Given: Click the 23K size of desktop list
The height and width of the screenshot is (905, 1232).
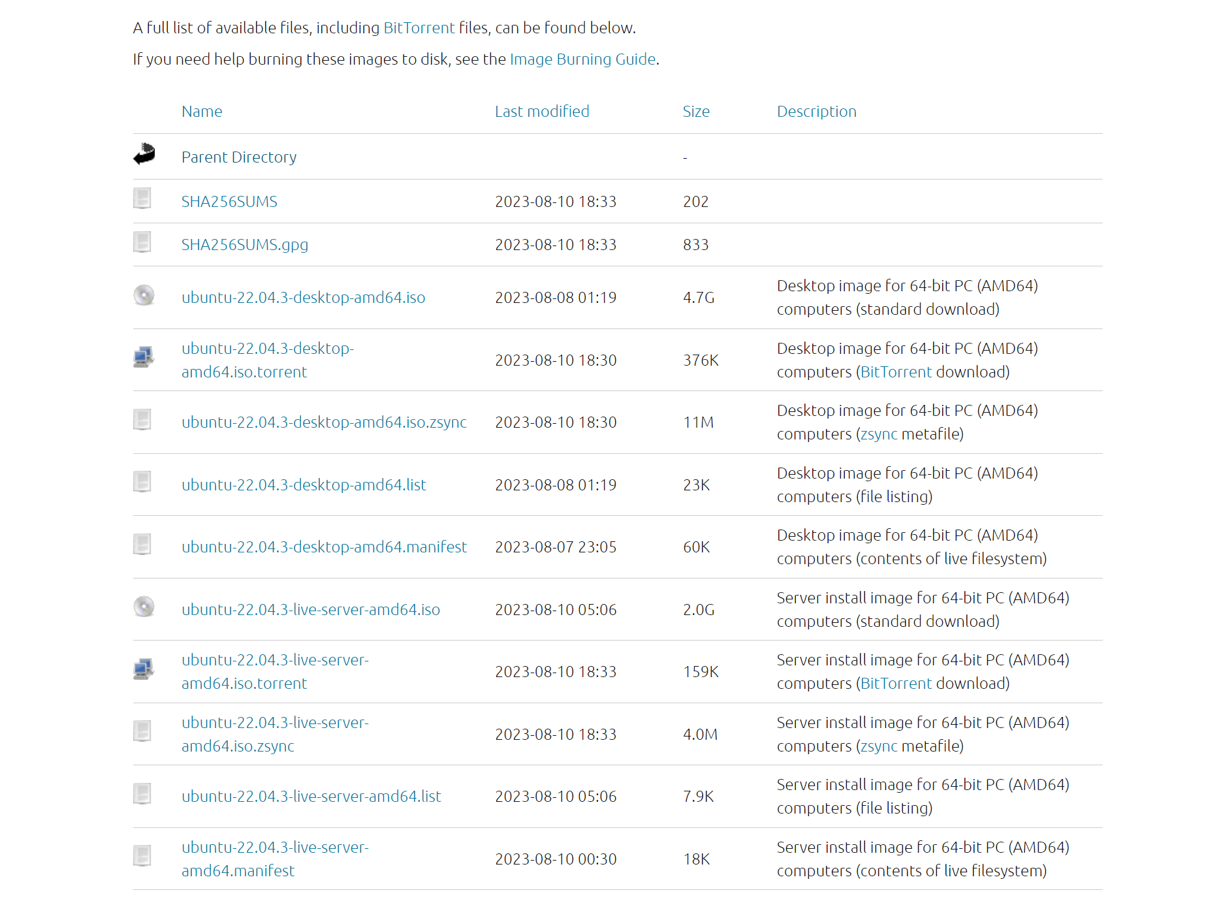Looking at the screenshot, I should (696, 485).
